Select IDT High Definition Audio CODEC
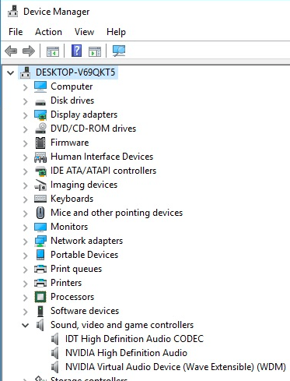 click(x=135, y=339)
